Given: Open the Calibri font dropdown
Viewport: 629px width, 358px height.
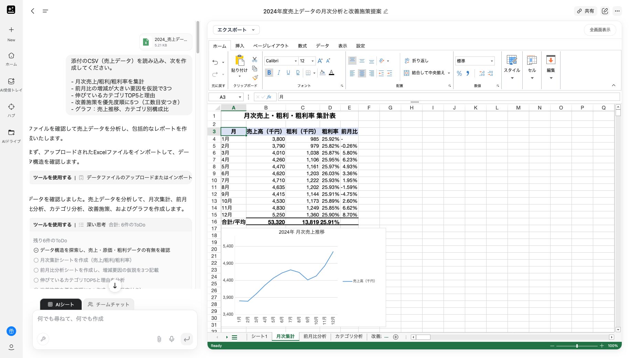Looking at the screenshot, I should (295, 61).
